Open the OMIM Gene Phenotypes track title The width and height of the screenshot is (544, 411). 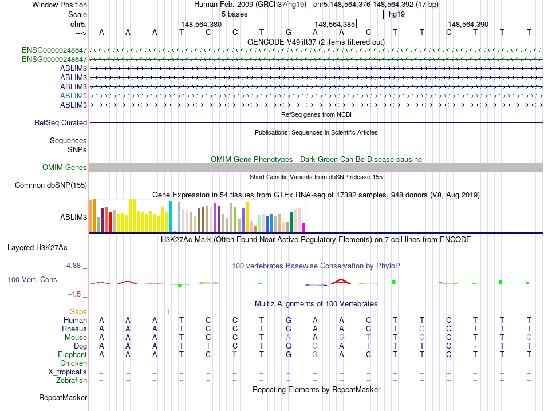click(x=317, y=159)
